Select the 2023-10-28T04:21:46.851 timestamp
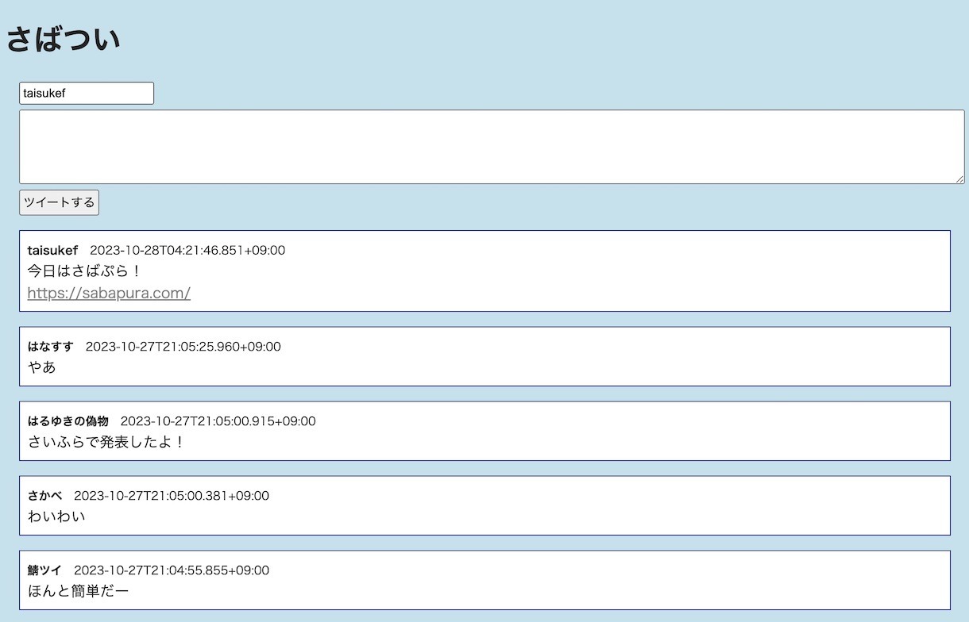Image resolution: width=969 pixels, height=622 pixels. pyautogui.click(x=187, y=250)
